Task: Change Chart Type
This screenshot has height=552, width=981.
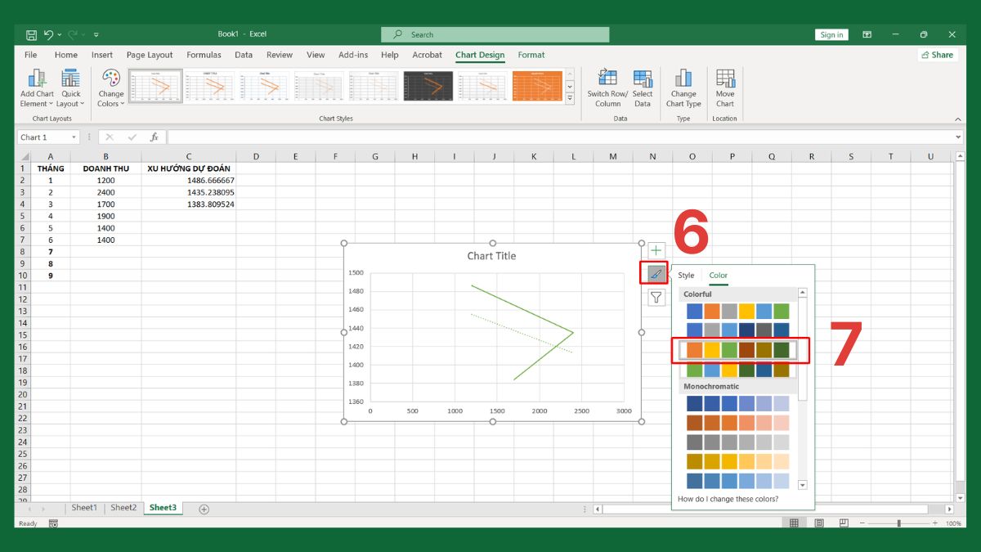Action: tap(683, 88)
